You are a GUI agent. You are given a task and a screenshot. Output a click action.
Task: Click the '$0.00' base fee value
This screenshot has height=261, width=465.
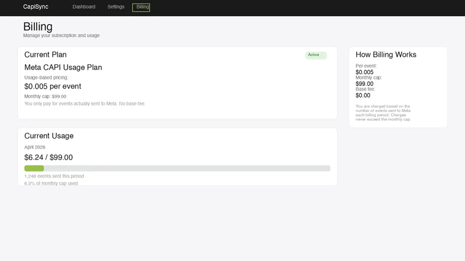[363, 95]
